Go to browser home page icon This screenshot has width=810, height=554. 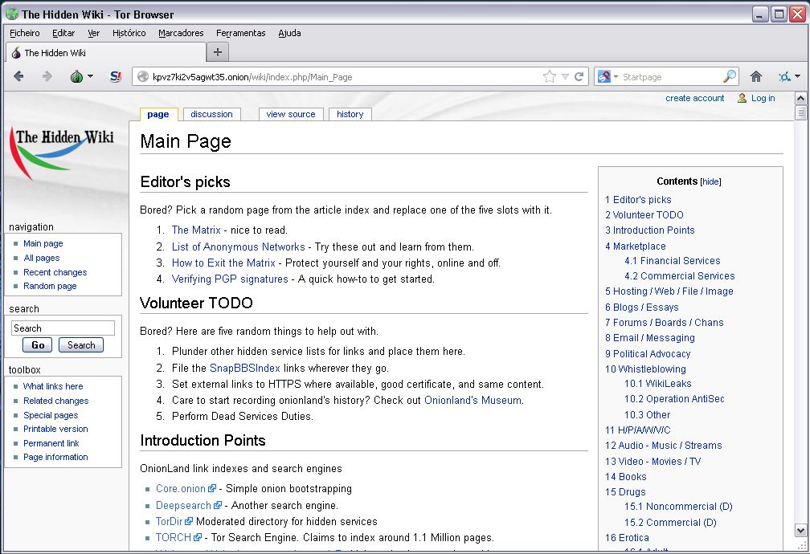coord(756,77)
